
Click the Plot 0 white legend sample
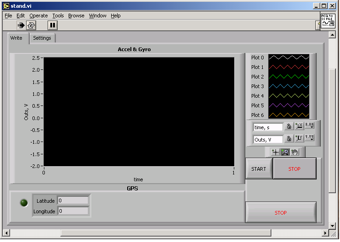289,58
